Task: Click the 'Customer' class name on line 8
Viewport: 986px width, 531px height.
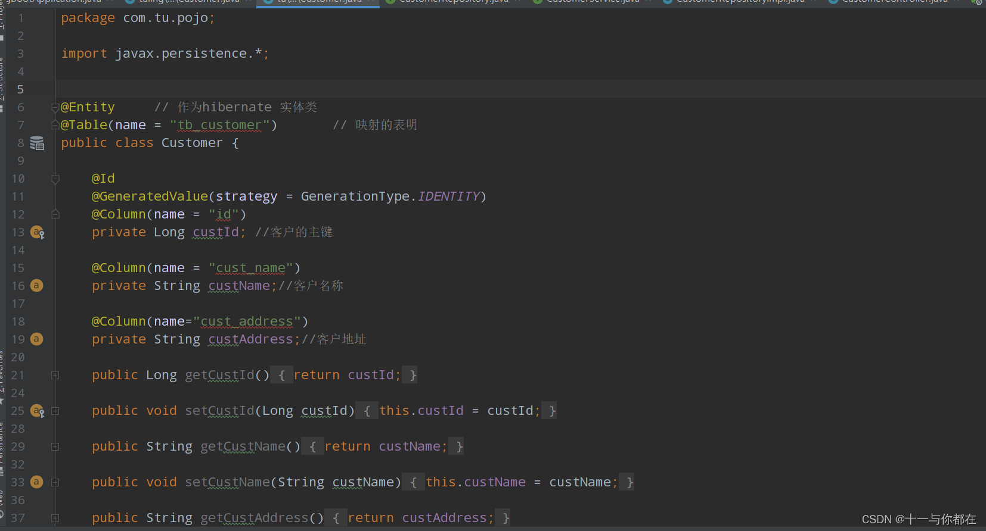Action: pyautogui.click(x=192, y=143)
